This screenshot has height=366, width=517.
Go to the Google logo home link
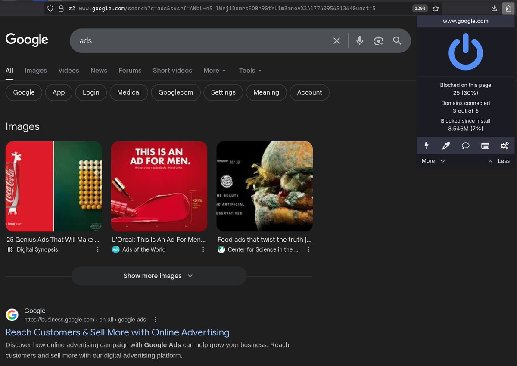(x=27, y=40)
